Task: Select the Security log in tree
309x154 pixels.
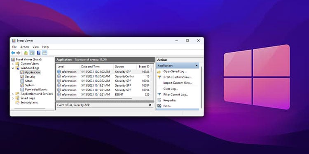Action: 30,77
